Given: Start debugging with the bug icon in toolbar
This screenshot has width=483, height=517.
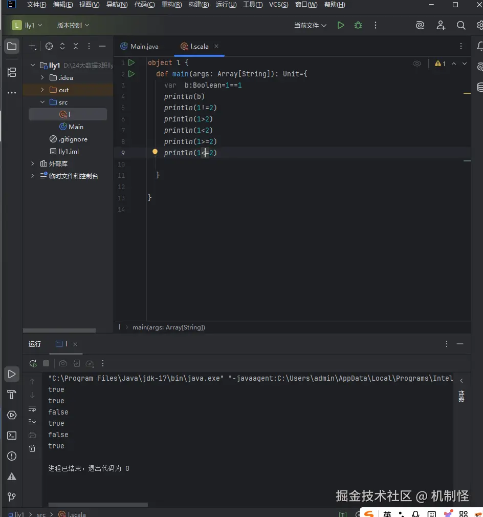Looking at the screenshot, I should [x=358, y=25].
